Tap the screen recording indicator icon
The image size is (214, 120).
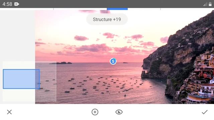17,4
